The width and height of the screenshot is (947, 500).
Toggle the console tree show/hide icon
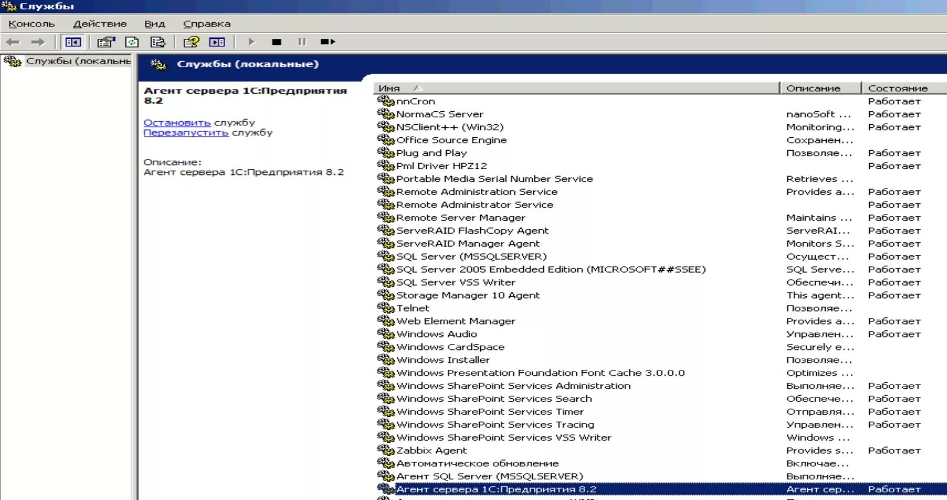coord(73,42)
